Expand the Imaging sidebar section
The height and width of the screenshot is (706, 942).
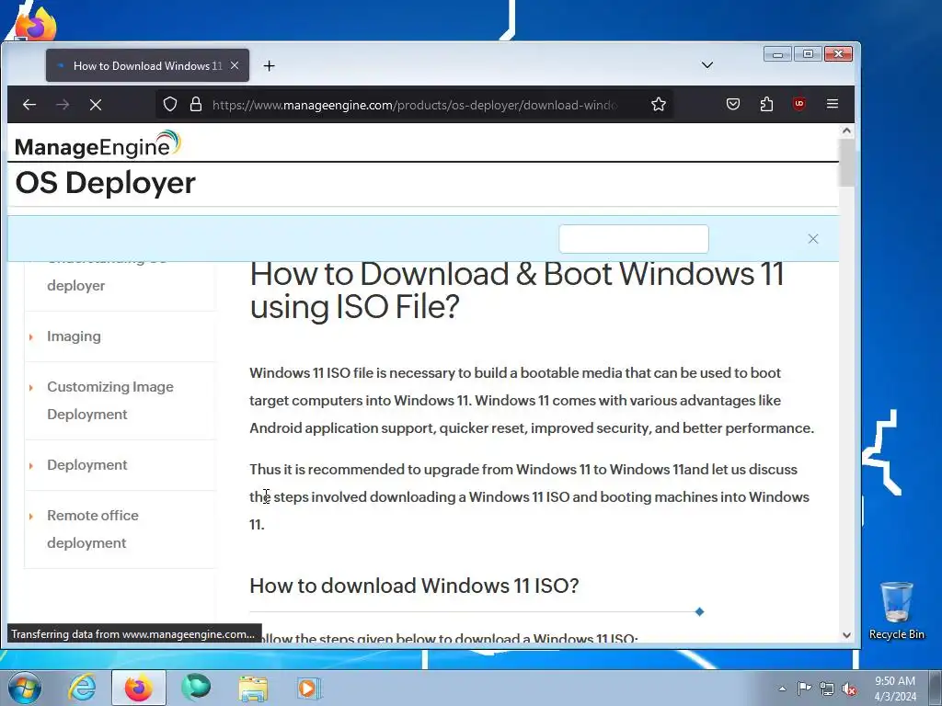click(x=31, y=336)
